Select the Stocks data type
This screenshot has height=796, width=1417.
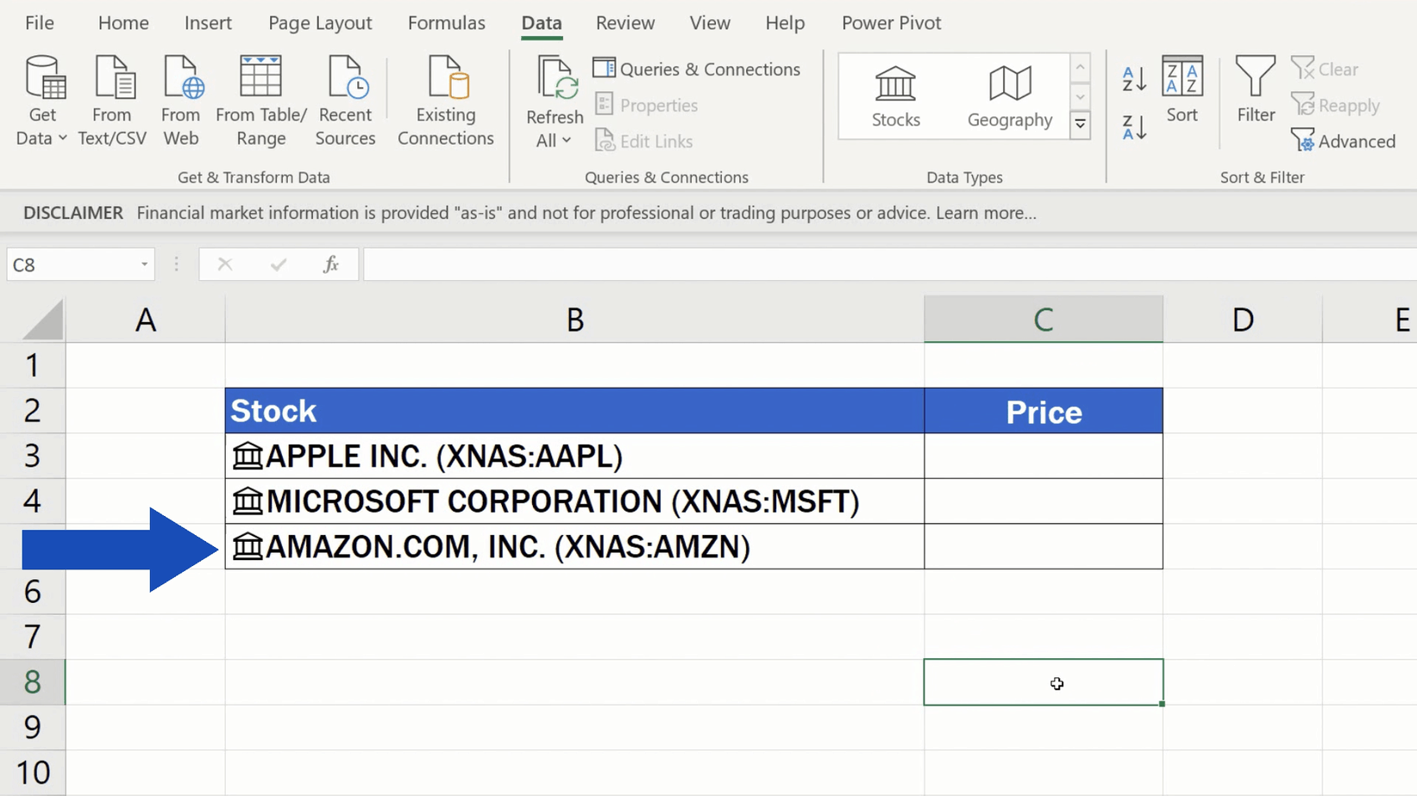tap(894, 95)
